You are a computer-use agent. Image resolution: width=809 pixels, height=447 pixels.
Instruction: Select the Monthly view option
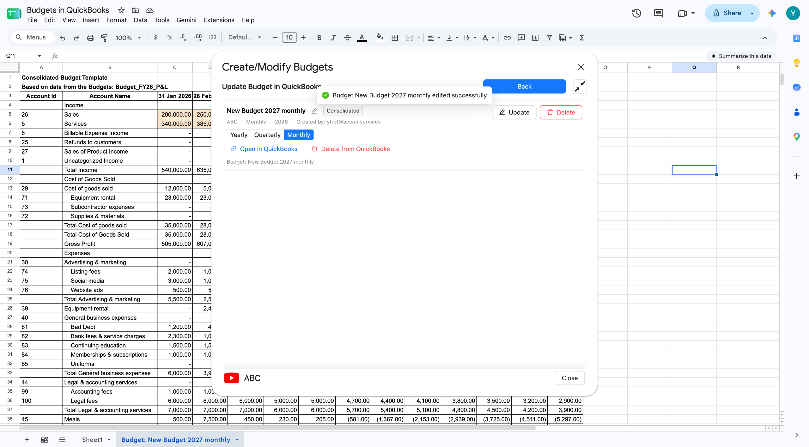(299, 135)
